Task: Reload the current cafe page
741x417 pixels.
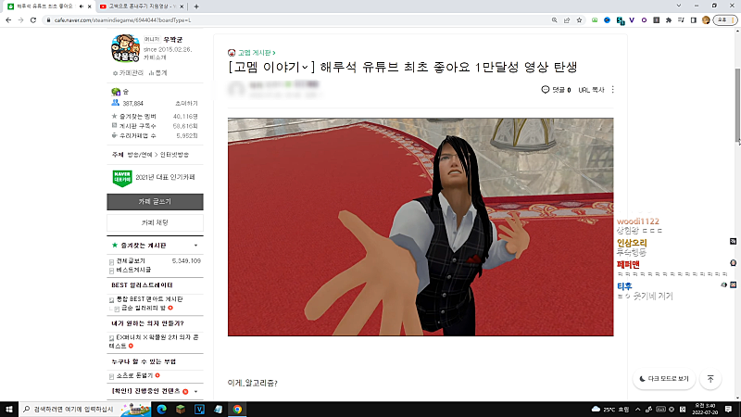Action: point(33,20)
